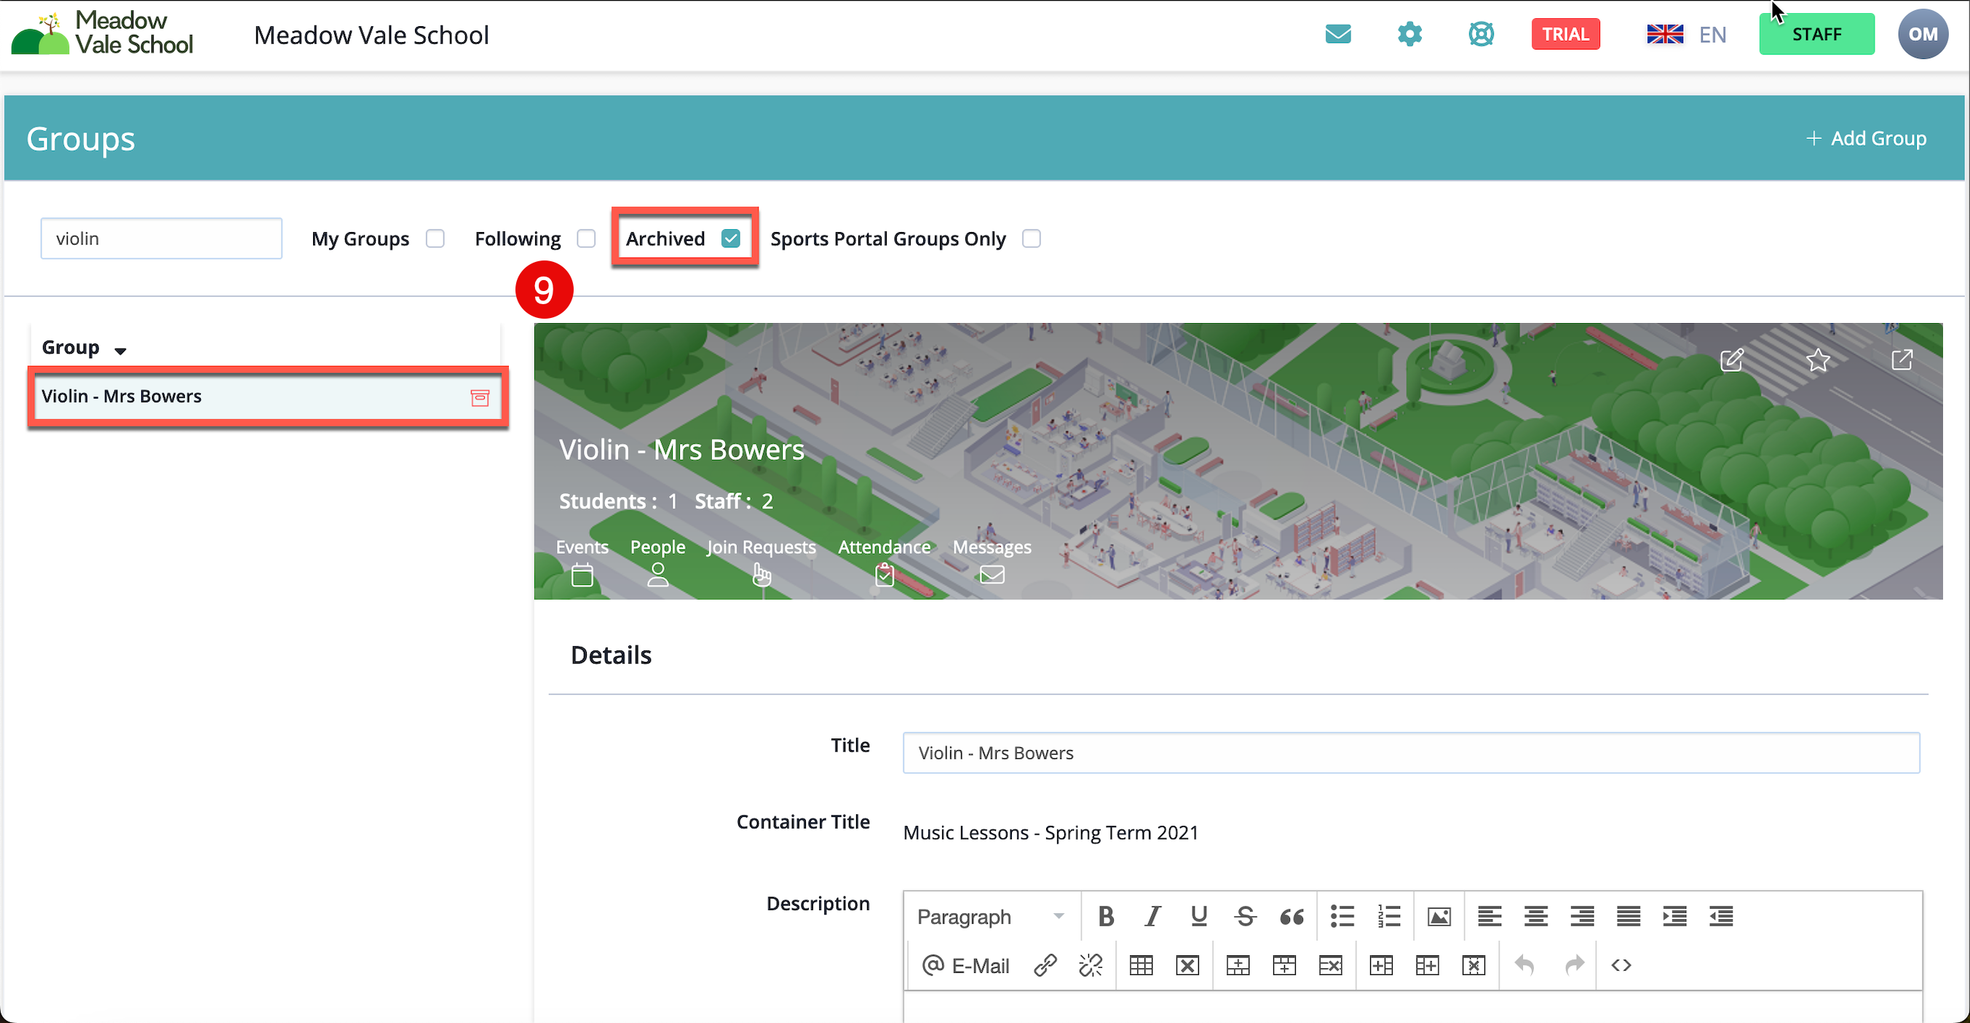Decrease the paragraph indent
This screenshot has width=1970, height=1023.
pyautogui.click(x=1722, y=916)
